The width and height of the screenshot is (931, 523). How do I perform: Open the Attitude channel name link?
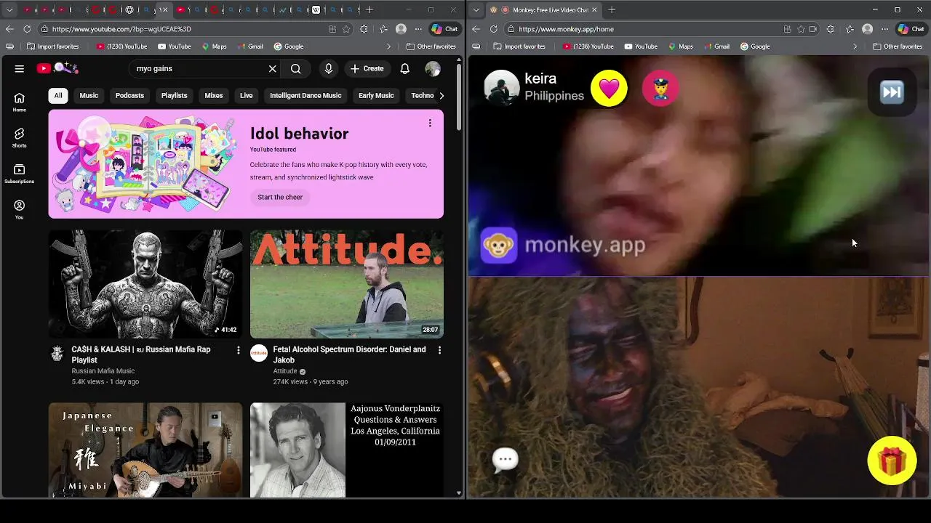pos(285,371)
